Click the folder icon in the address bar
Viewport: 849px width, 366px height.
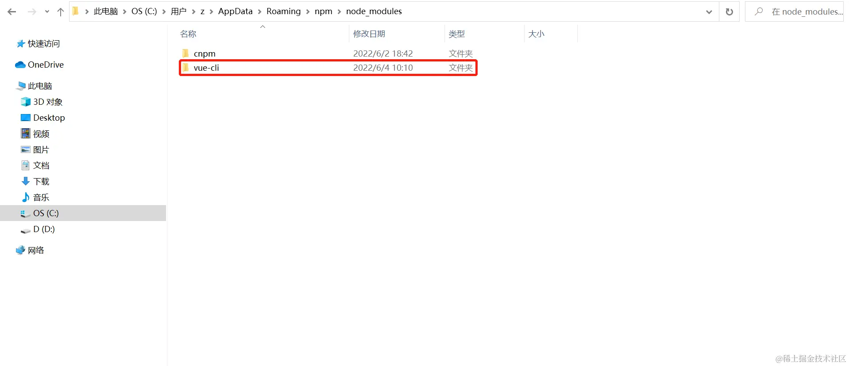(x=76, y=11)
